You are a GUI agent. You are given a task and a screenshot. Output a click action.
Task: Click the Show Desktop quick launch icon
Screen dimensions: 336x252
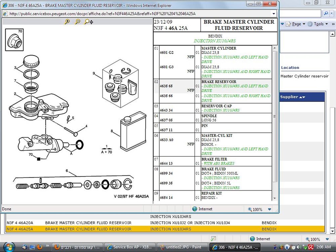click(32, 247)
